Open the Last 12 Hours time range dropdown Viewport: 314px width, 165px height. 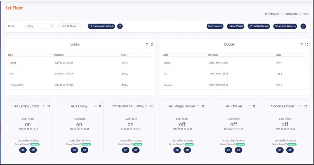pyautogui.click(x=71, y=26)
